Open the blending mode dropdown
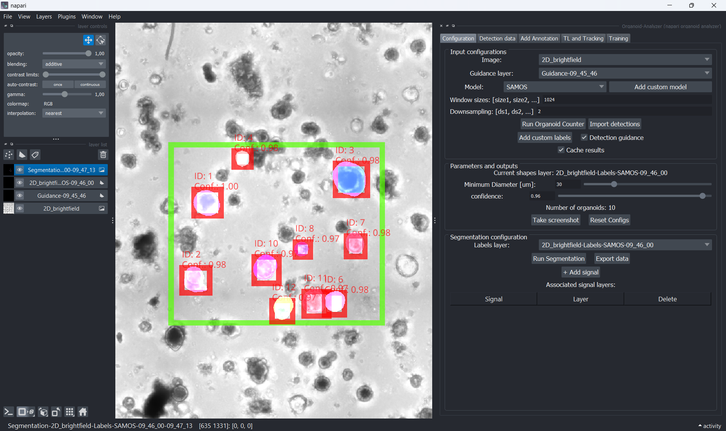Viewport: 726px width, 431px height. click(x=74, y=64)
